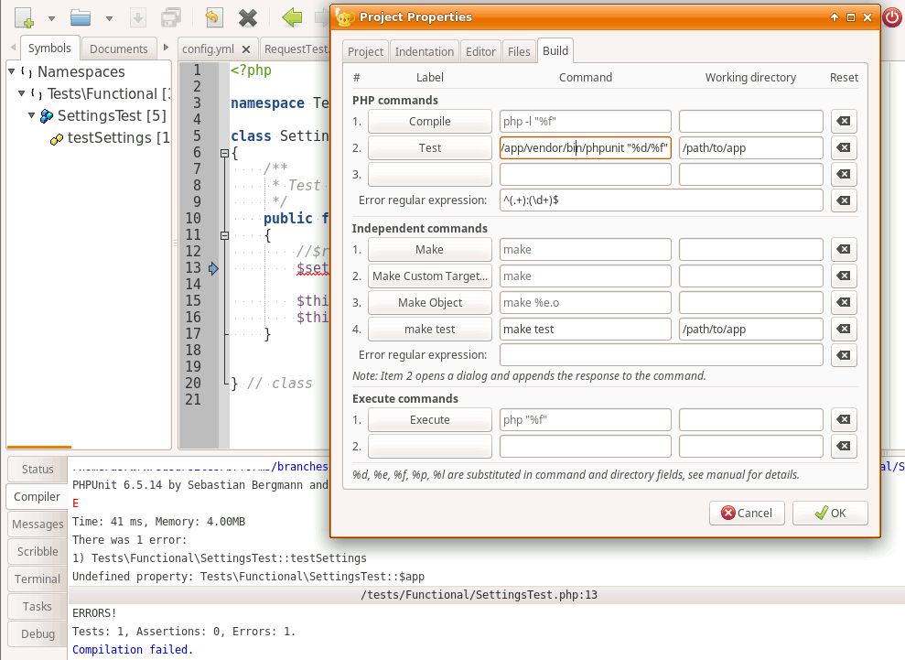Click the SettingsTest class icon in the sidebar
The width and height of the screenshot is (905, 660).
coord(48,117)
